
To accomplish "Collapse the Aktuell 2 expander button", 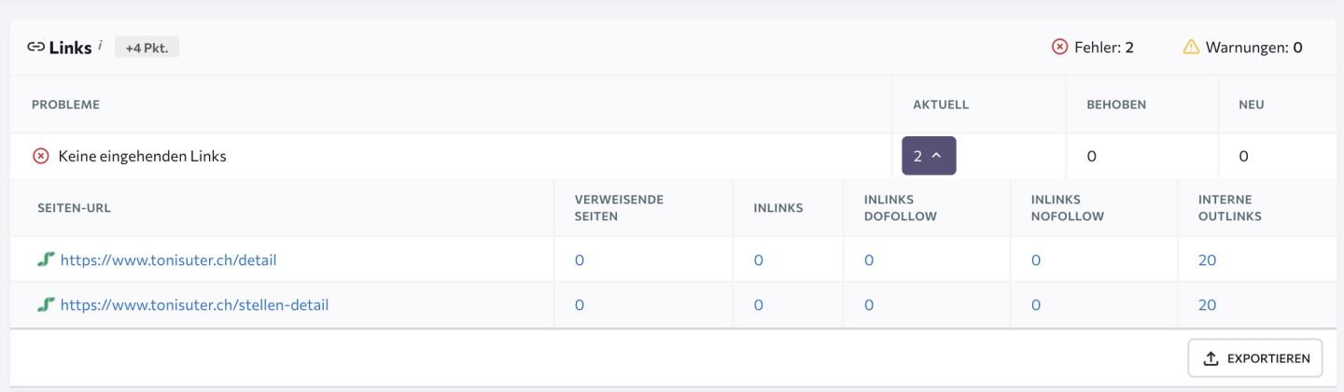I will [929, 157].
